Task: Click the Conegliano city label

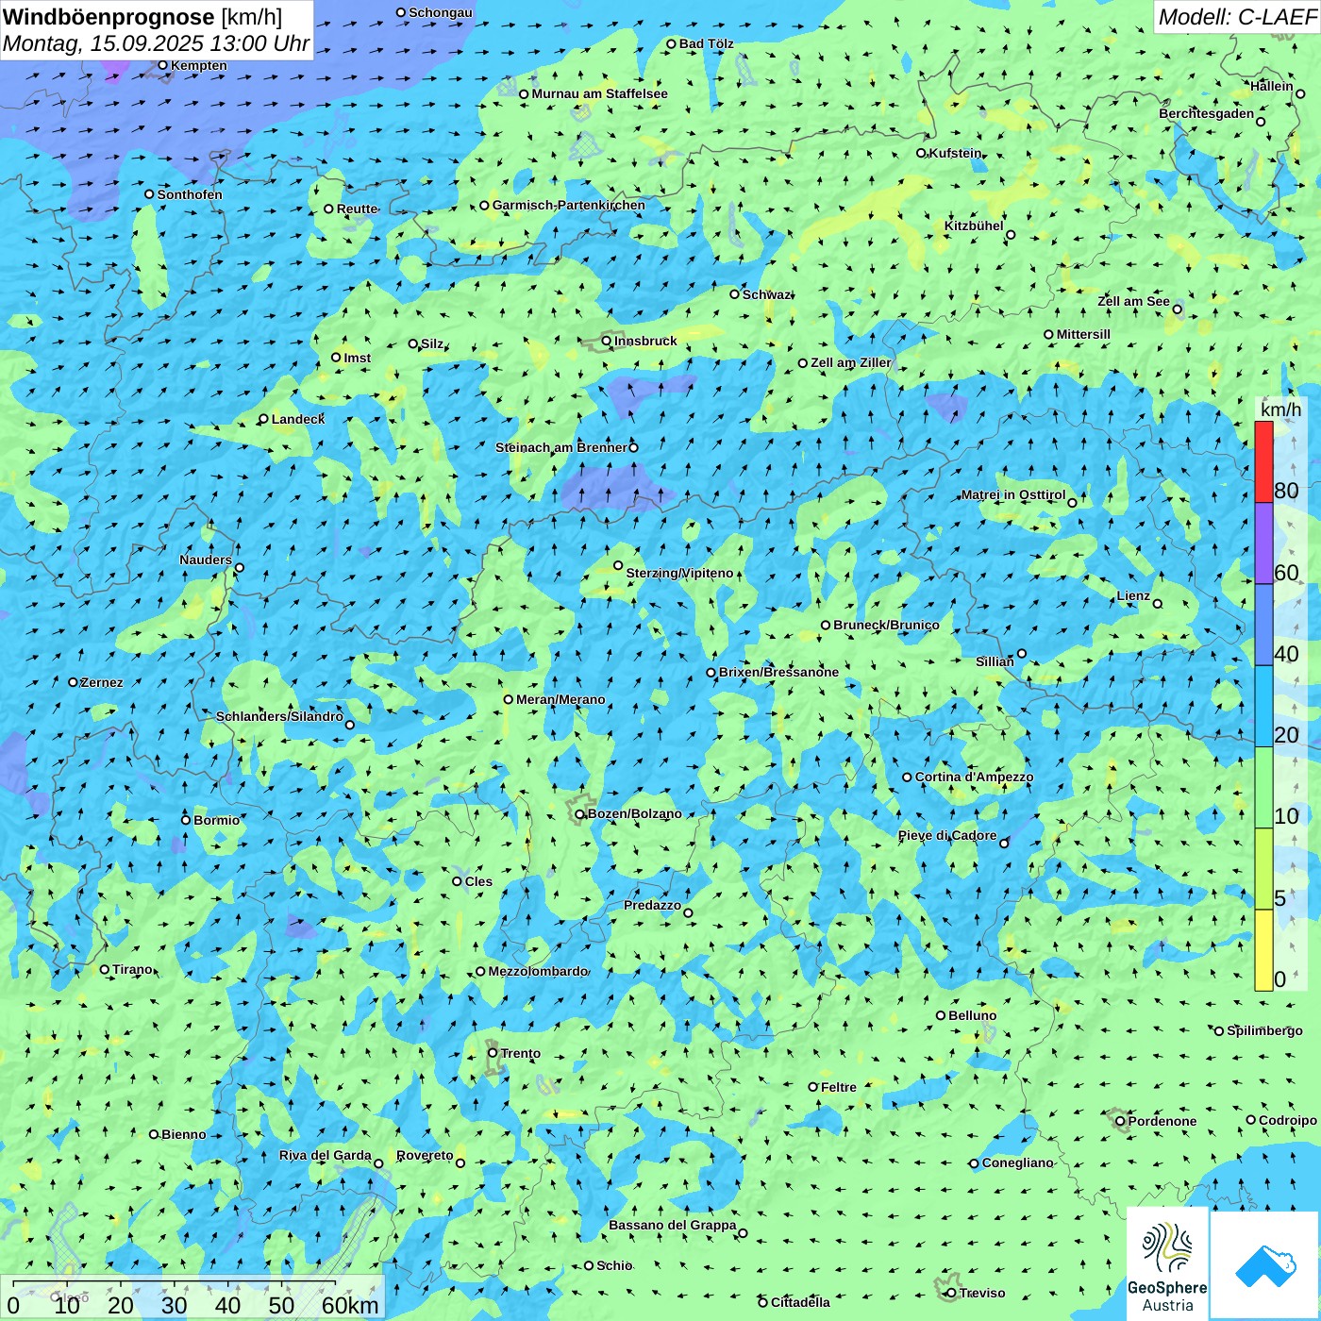Action: coord(1017,1162)
